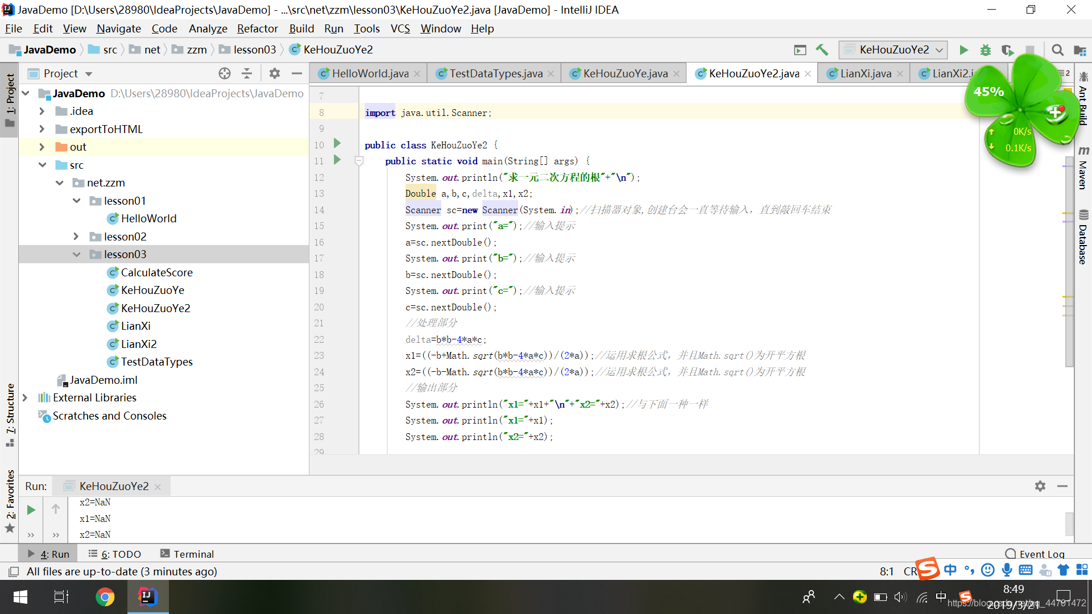The height and width of the screenshot is (614, 1092).
Task: Select CalculateScore class in project tree
Action: (156, 272)
